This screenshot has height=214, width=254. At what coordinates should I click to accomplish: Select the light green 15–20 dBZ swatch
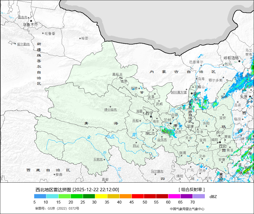coord(64,196)
